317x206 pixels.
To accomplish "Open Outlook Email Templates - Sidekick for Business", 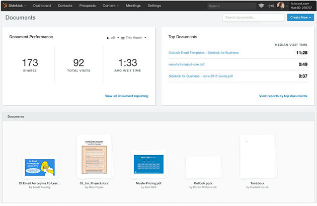I will [204, 53].
